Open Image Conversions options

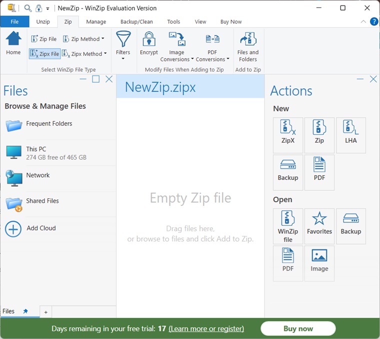(x=177, y=47)
